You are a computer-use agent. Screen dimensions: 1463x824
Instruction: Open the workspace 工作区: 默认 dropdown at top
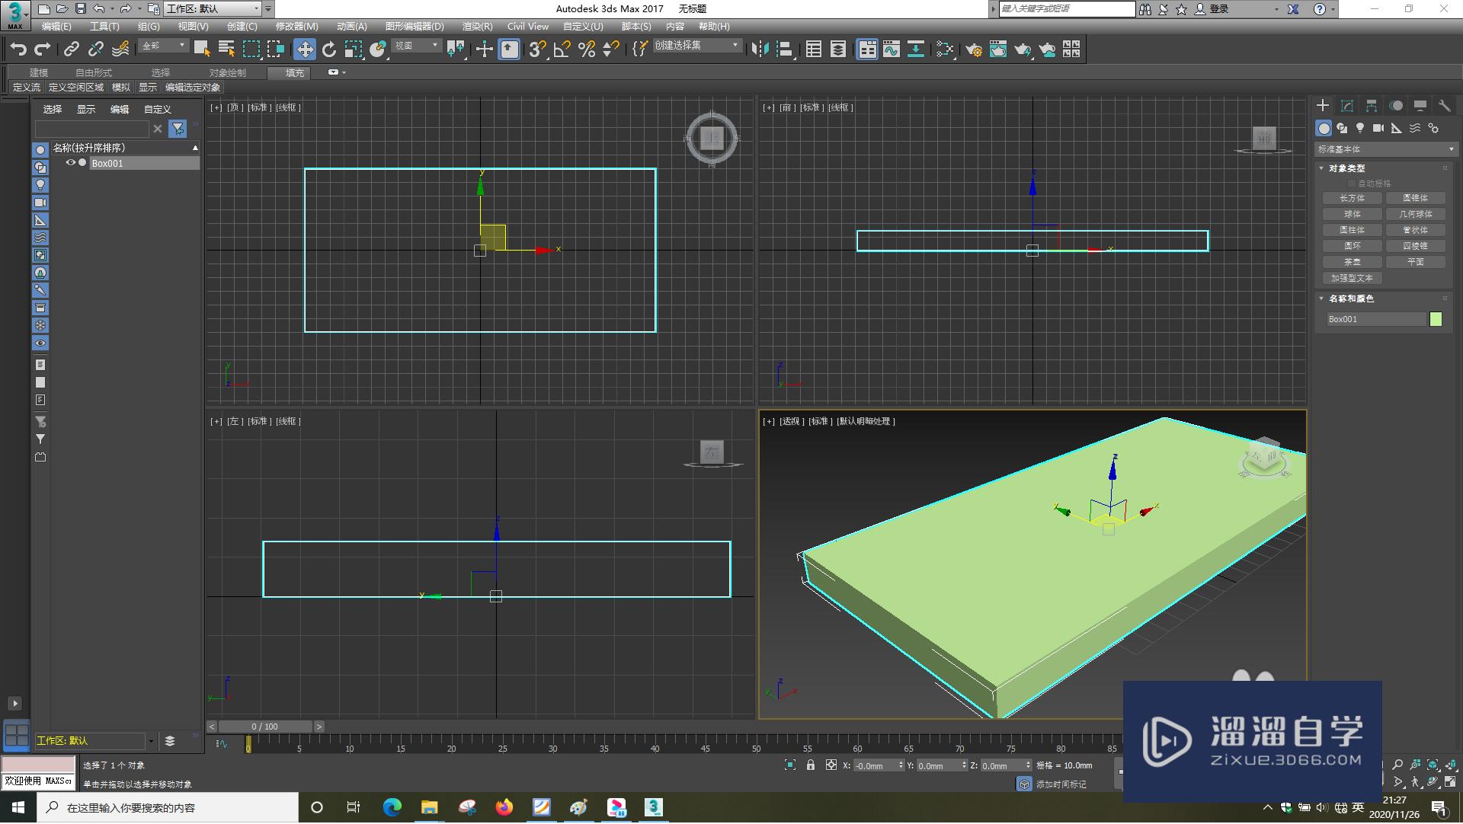click(x=213, y=9)
